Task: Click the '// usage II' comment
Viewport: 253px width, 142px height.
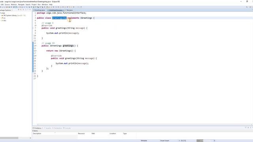Action: pos(48,43)
